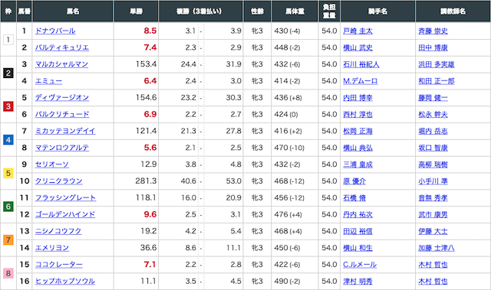This screenshot has width=491, height=290.
Task: Click the orange frame 7 badge
Action: pyautogui.click(x=8, y=239)
